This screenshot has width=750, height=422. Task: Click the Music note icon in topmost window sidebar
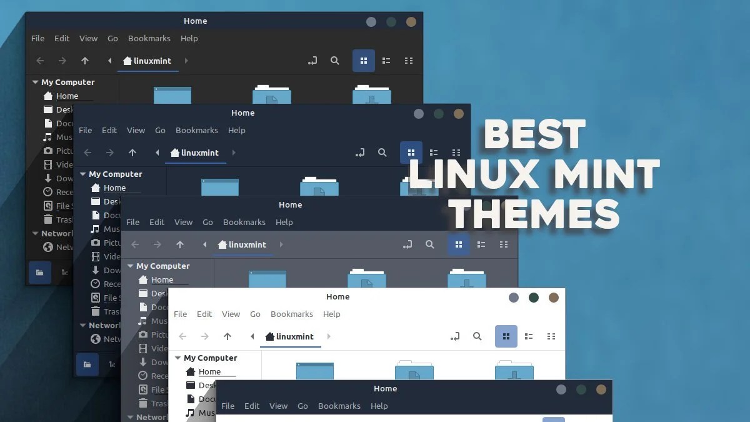(48, 137)
